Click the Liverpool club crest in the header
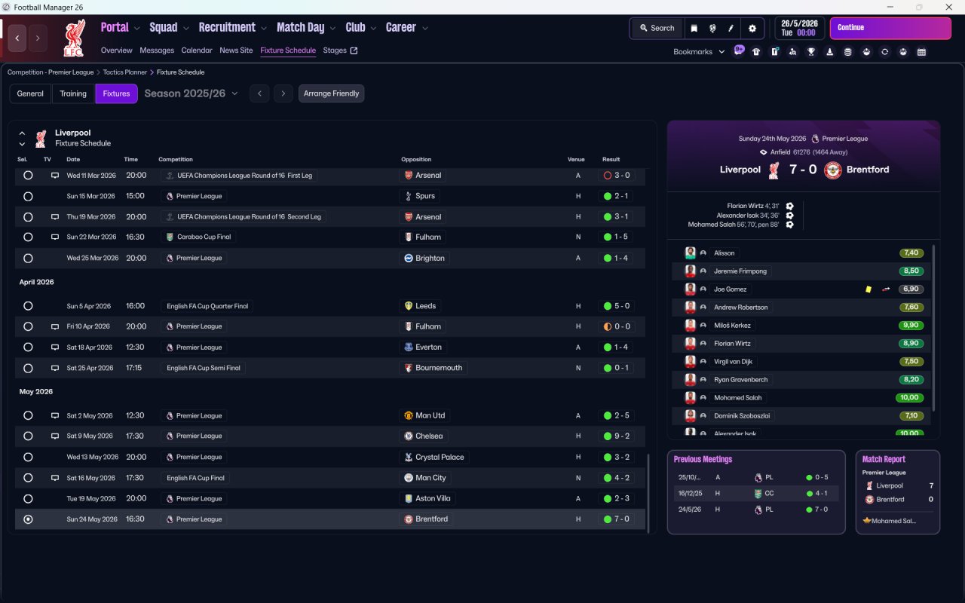Viewport: 965px width, 603px height. point(73,38)
